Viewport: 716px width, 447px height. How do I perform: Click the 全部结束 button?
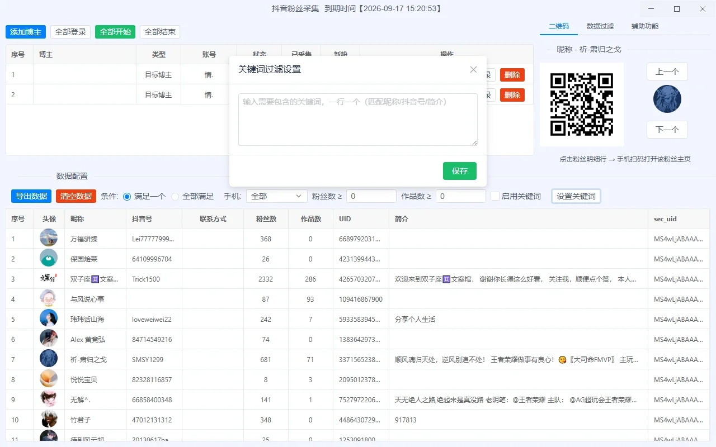coord(160,32)
